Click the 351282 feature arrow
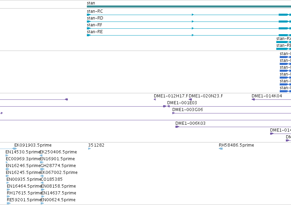The height and width of the screenshot is (205, 291). (90, 149)
